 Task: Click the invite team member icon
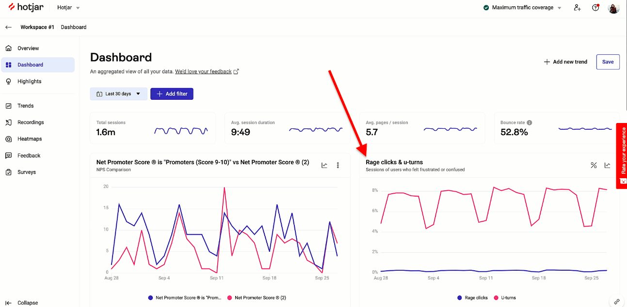pyautogui.click(x=577, y=8)
